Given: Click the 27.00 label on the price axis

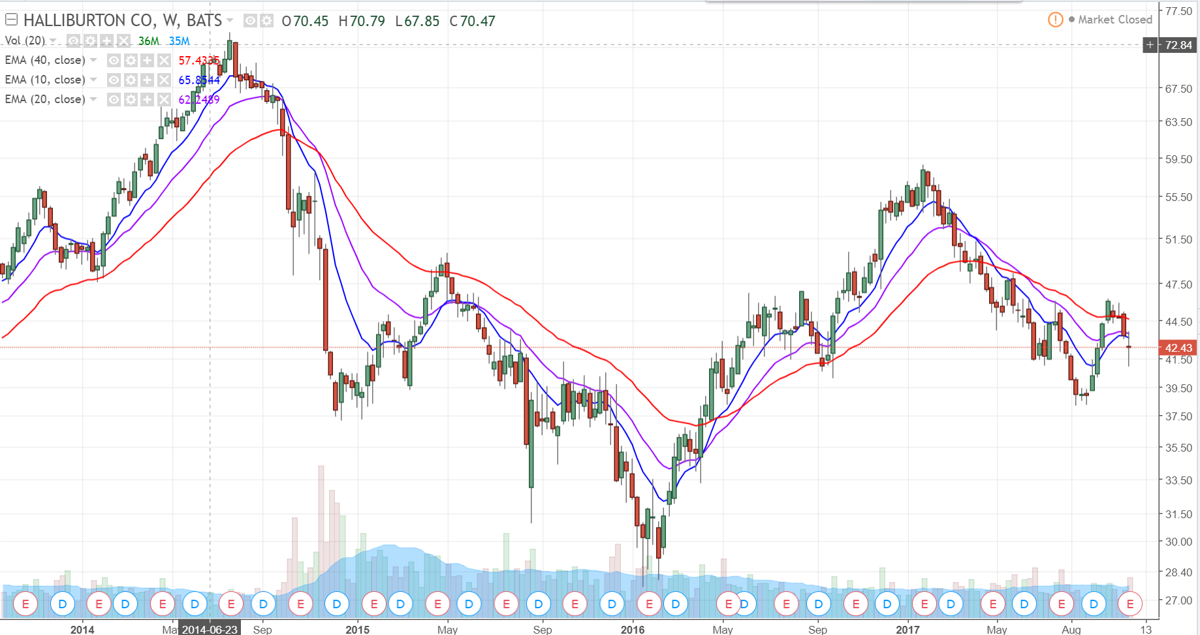Looking at the screenshot, I should coord(1178,600).
